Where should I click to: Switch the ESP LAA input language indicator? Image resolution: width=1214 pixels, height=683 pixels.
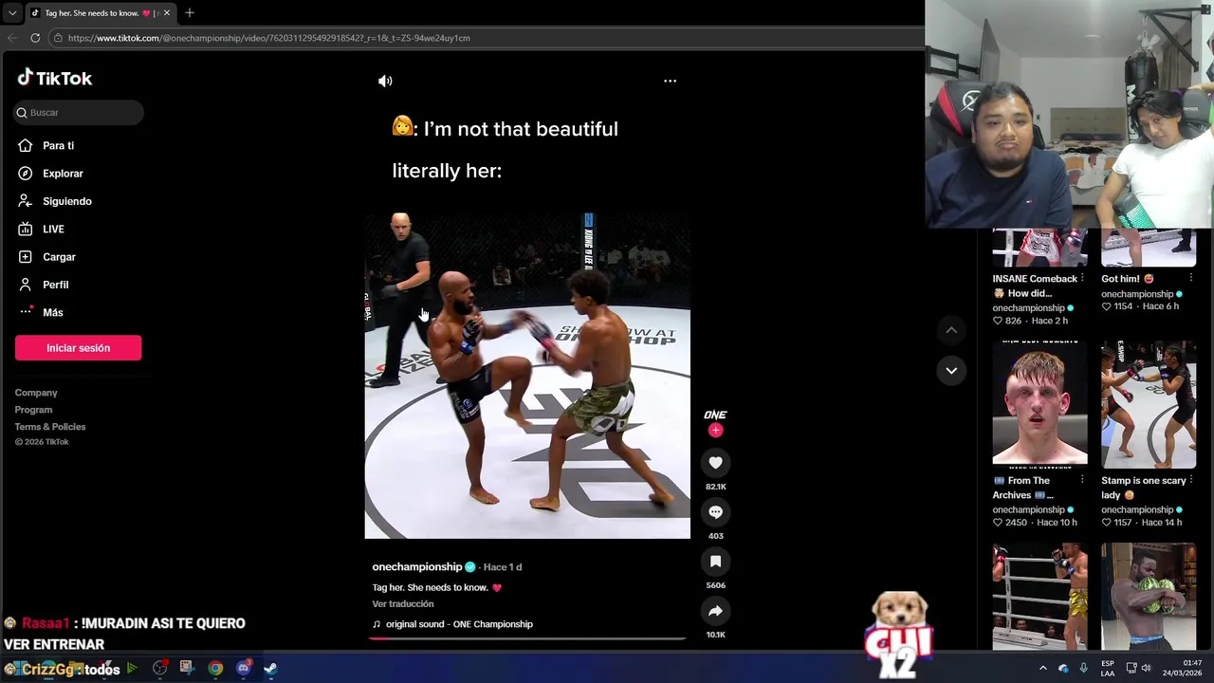point(1107,668)
